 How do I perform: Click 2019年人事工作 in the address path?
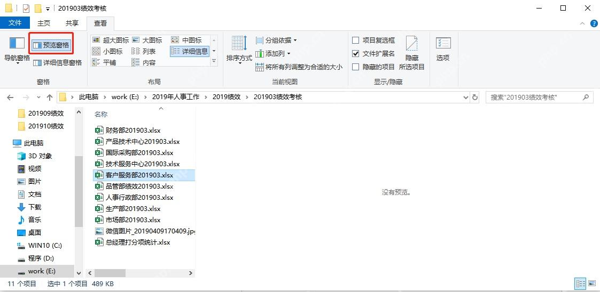pos(176,97)
